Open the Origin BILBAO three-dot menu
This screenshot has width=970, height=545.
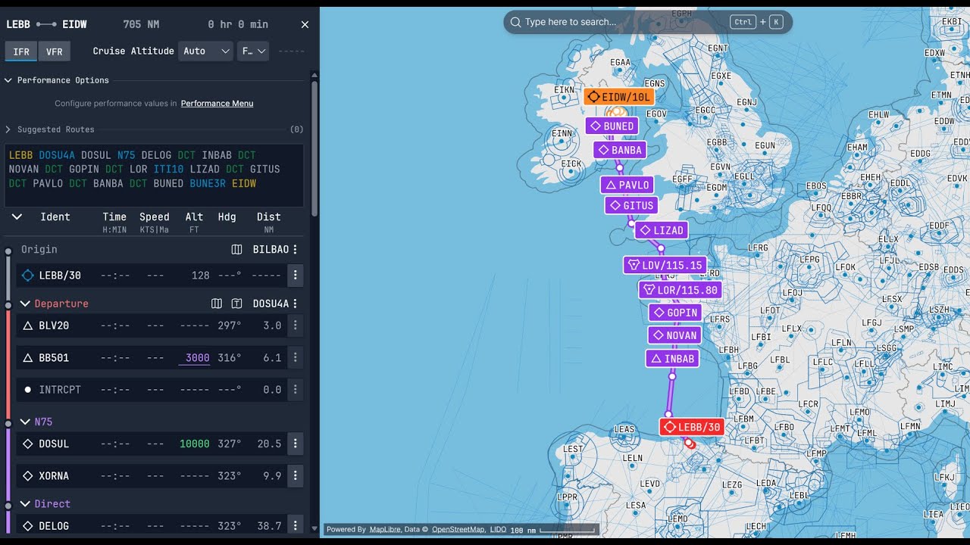295,249
